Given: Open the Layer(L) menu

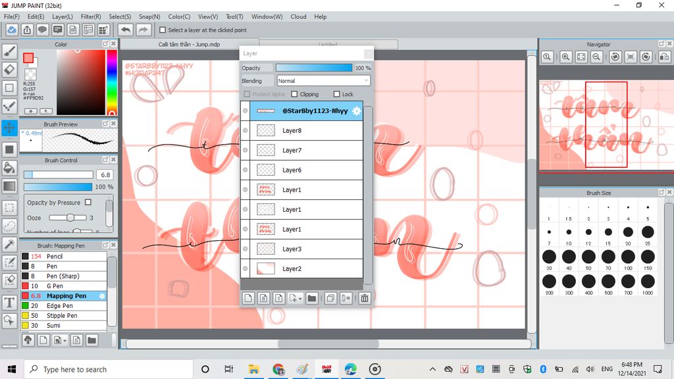Looking at the screenshot, I should (x=63, y=16).
